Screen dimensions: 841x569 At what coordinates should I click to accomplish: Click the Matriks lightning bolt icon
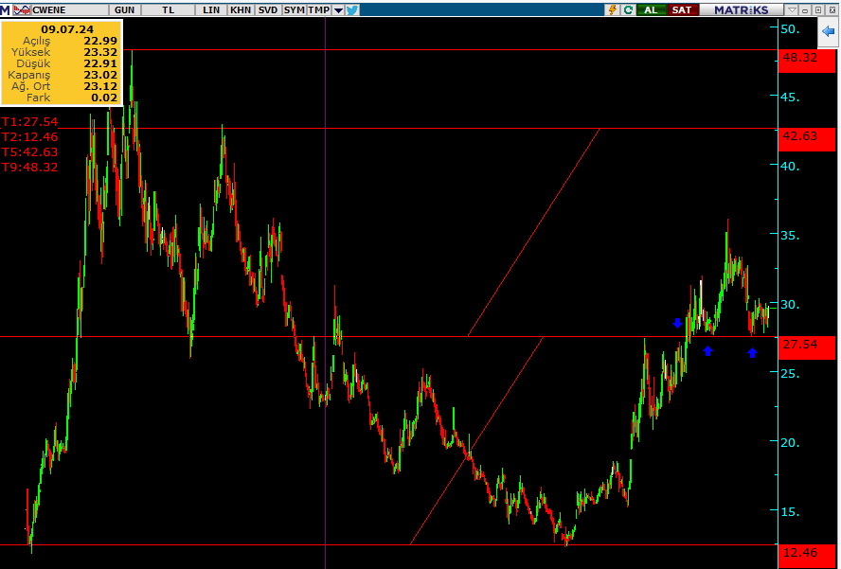[x=612, y=9]
